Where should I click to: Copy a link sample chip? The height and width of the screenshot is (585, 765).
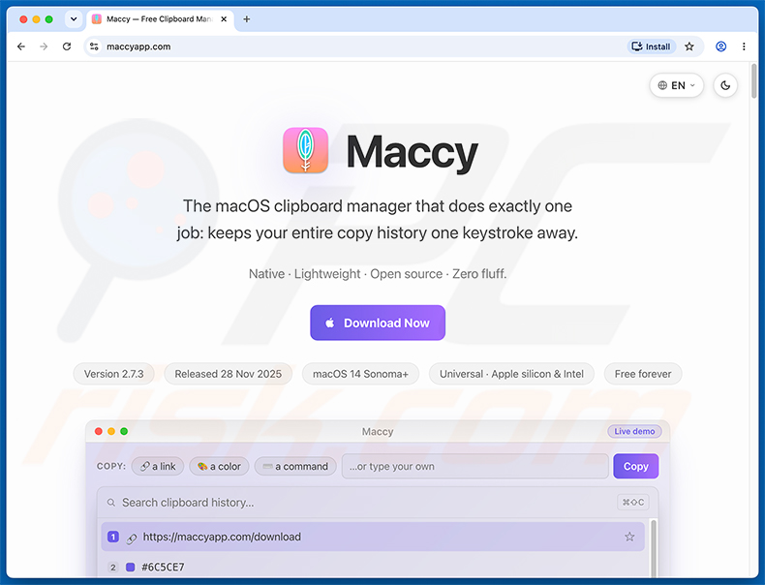point(158,467)
